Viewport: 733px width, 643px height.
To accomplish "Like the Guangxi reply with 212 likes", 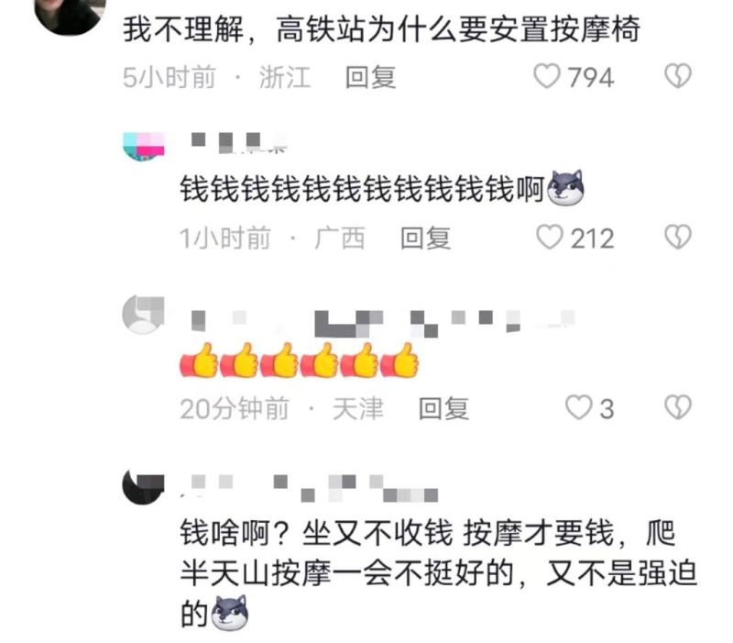I will (x=549, y=238).
